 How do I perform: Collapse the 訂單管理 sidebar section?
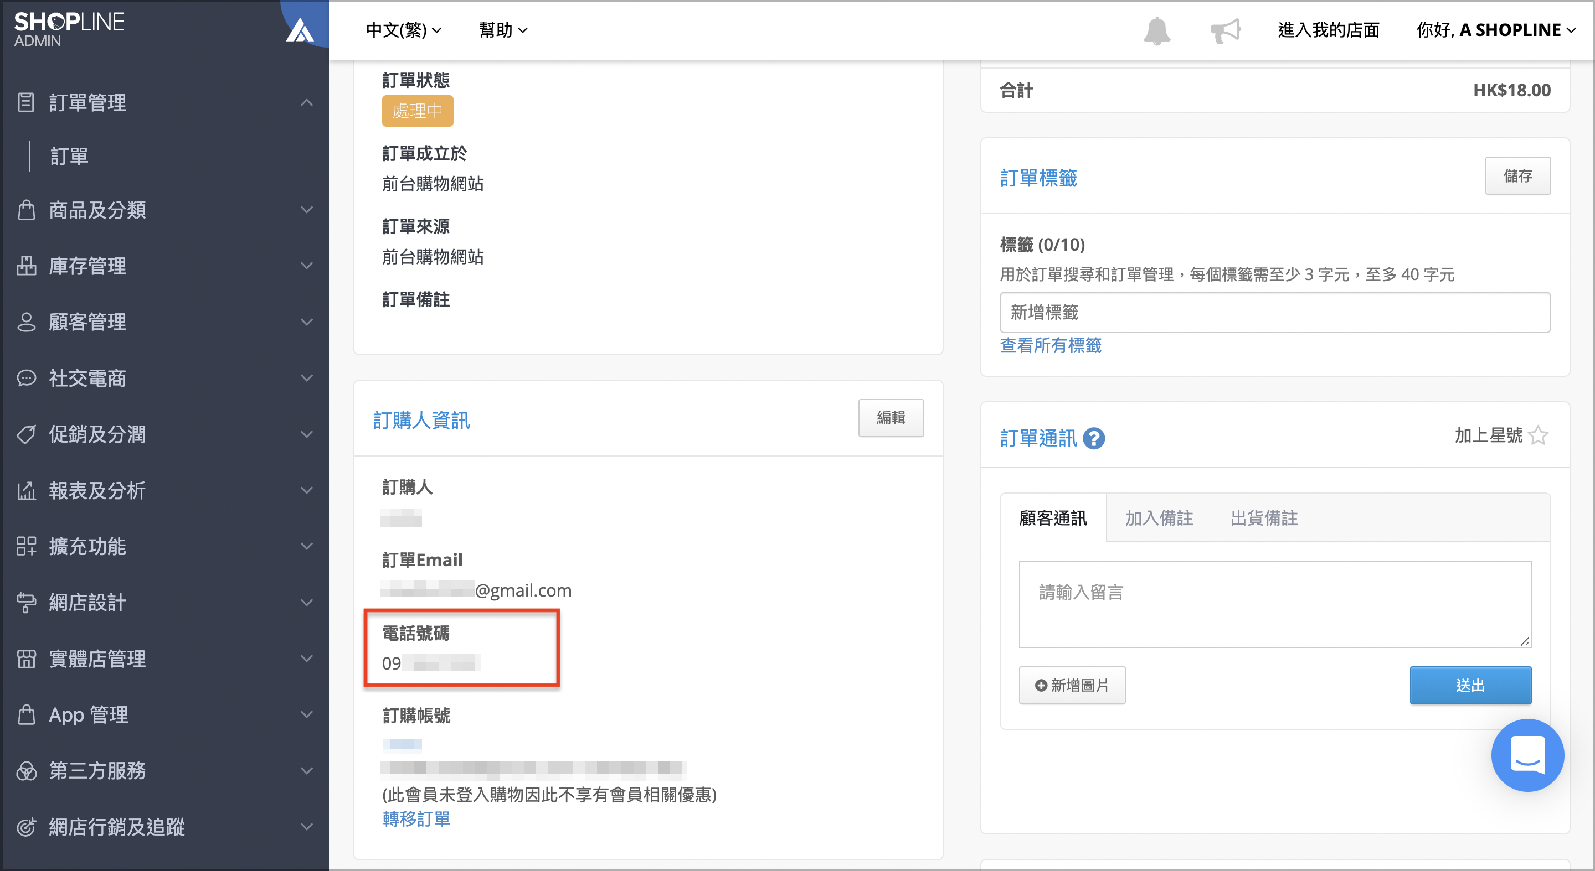(x=164, y=102)
